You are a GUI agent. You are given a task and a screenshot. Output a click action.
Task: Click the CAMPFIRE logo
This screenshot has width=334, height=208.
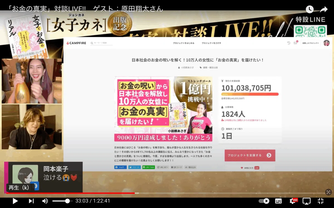pos(76,43)
